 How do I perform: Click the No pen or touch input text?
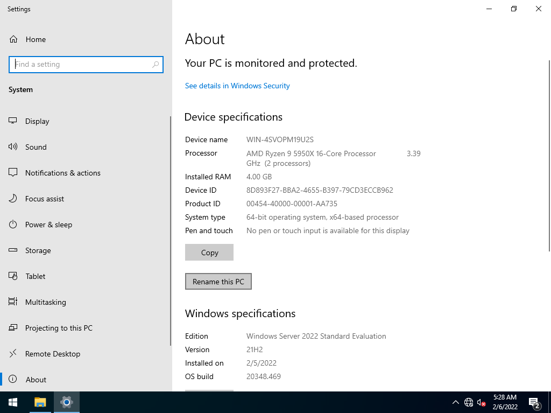(x=328, y=231)
